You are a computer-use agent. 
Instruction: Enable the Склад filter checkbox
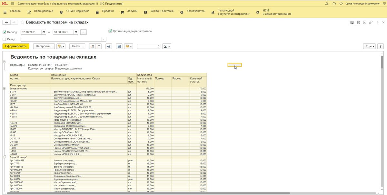coord(4,39)
